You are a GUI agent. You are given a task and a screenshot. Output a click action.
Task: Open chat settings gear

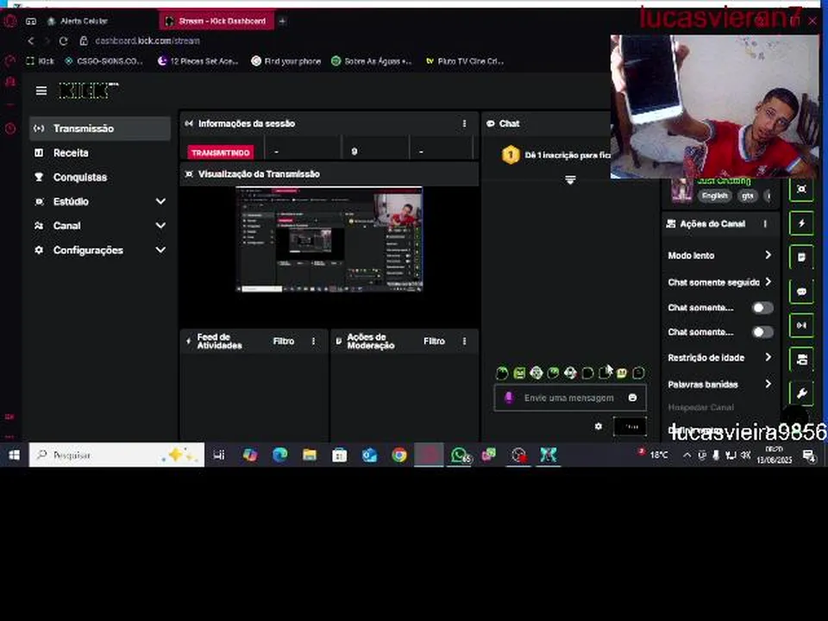coord(599,426)
